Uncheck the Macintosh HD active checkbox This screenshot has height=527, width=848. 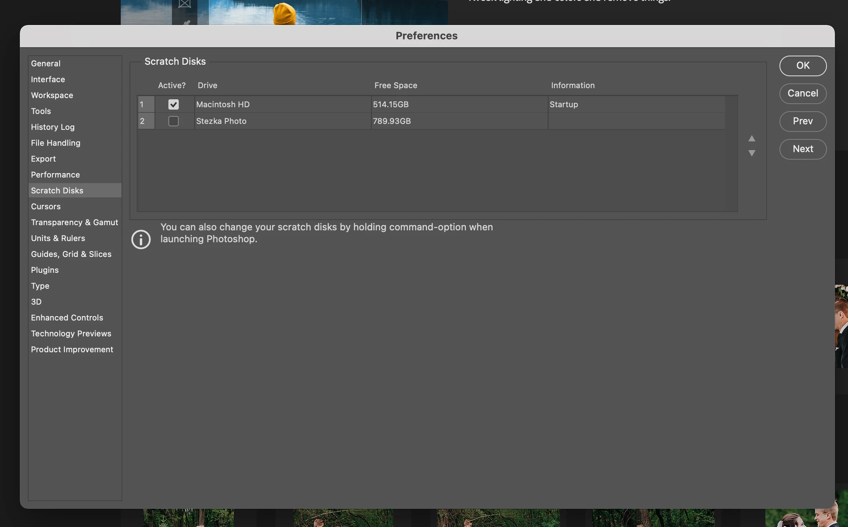click(174, 104)
